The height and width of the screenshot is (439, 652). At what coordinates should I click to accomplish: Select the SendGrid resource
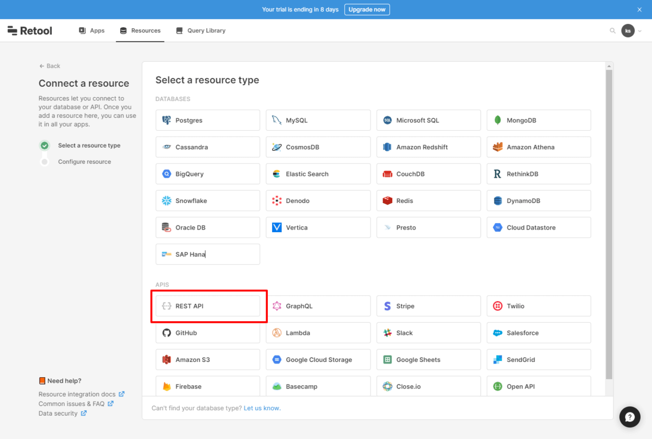pos(538,360)
